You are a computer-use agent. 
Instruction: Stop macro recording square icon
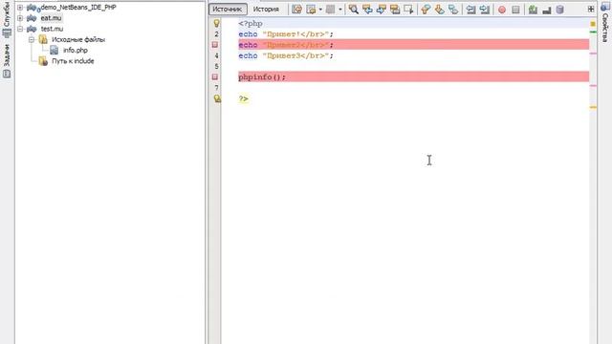(515, 10)
